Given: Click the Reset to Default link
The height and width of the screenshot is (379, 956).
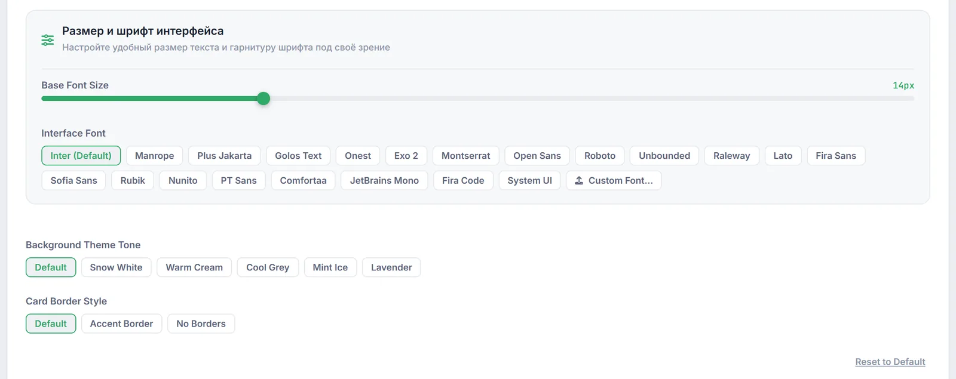Looking at the screenshot, I should coord(890,362).
